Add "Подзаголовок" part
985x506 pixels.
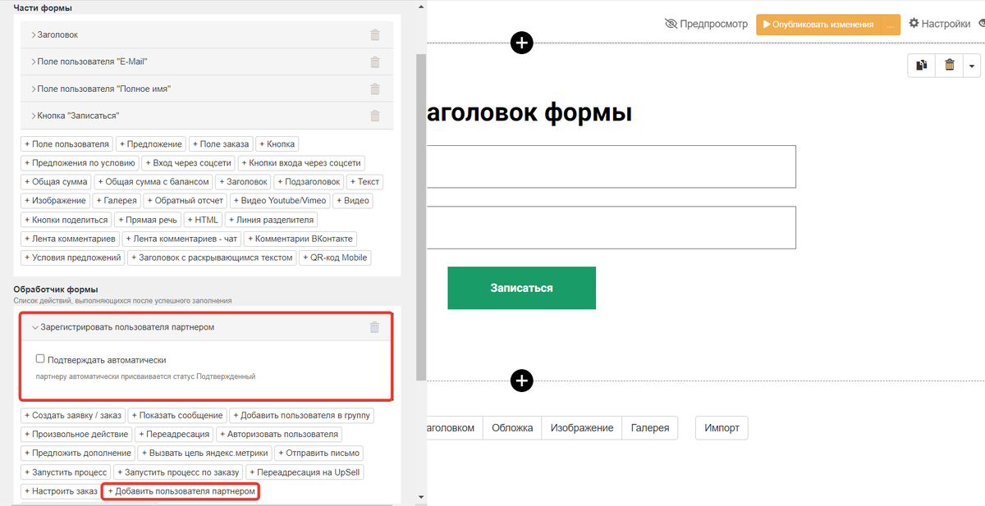click(x=309, y=182)
